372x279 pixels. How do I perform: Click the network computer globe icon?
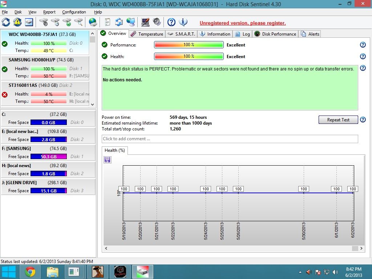pos(131,22)
